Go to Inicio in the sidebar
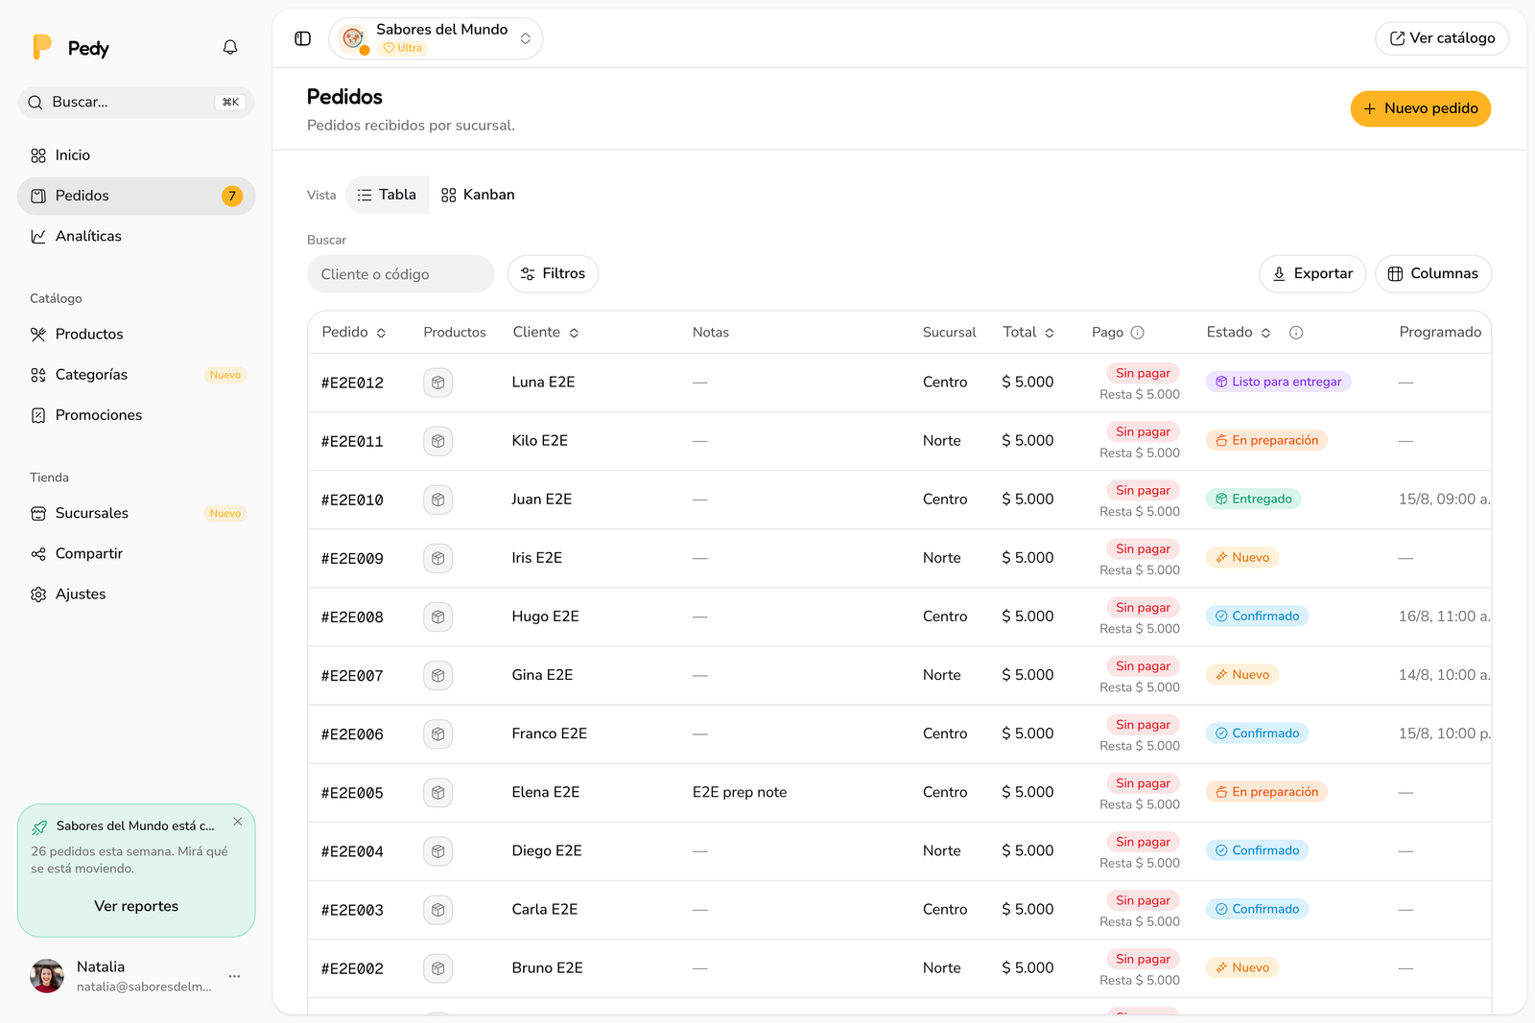 coord(136,155)
